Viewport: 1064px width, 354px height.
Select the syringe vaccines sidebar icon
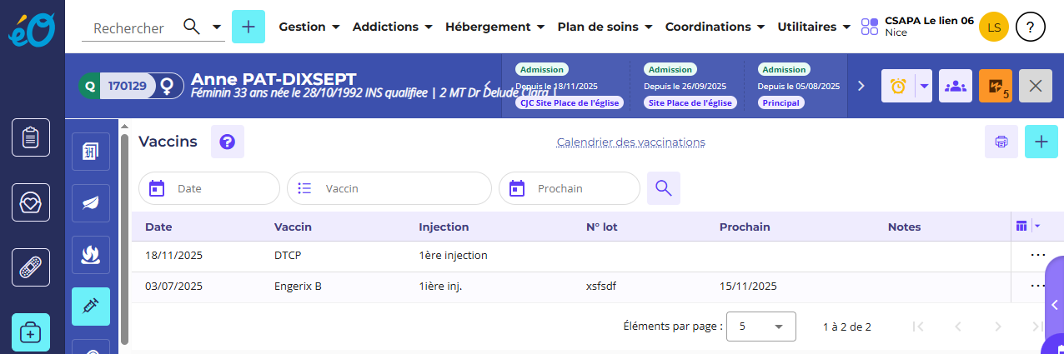point(90,306)
